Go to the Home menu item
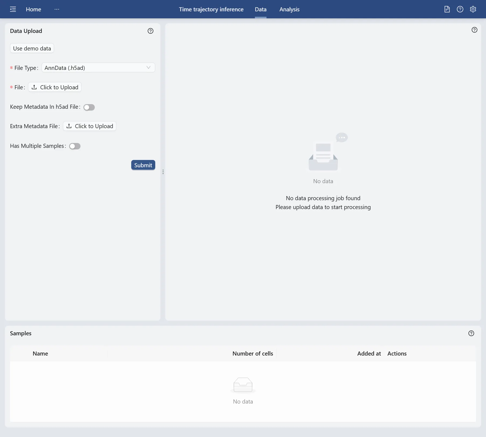This screenshot has width=486, height=437. pyautogui.click(x=33, y=9)
